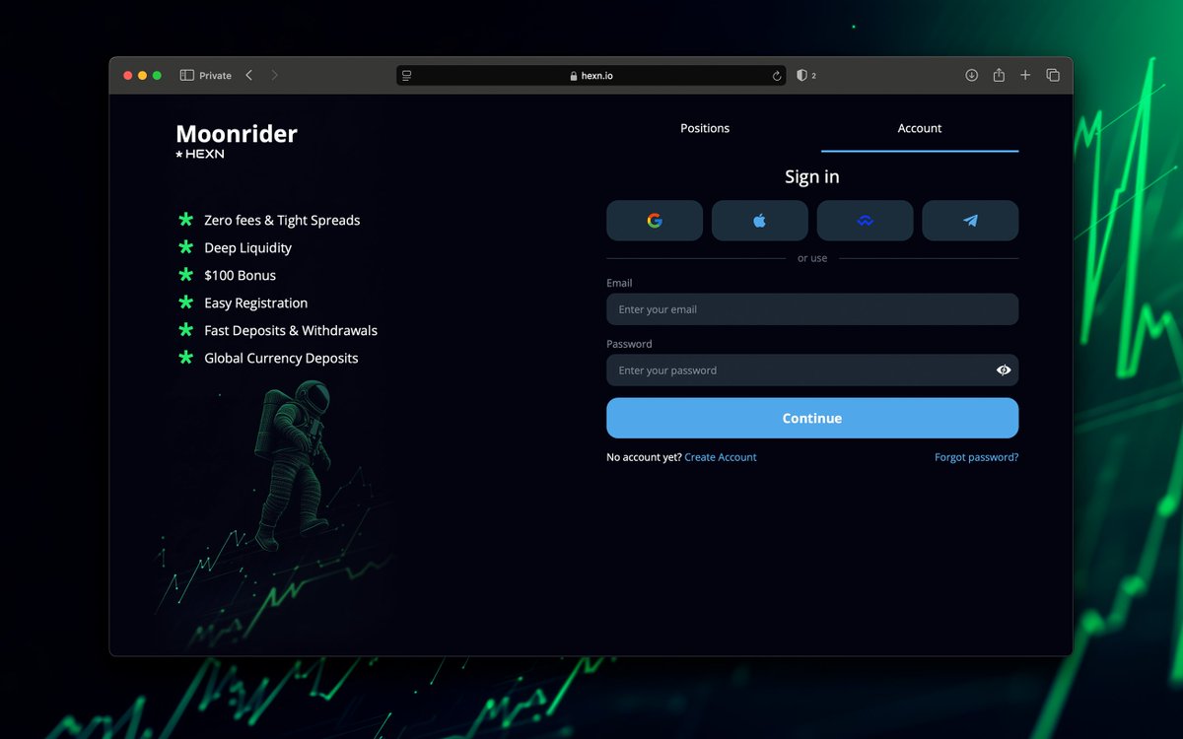This screenshot has height=739, width=1183.
Task: Click the Private browsing label
Action: coord(215,76)
